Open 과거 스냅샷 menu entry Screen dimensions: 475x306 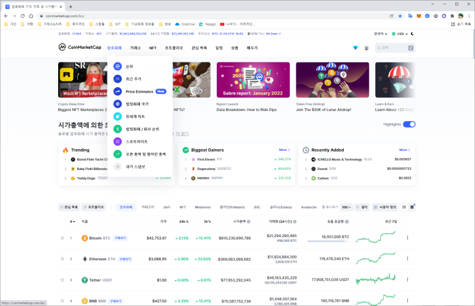135,166
